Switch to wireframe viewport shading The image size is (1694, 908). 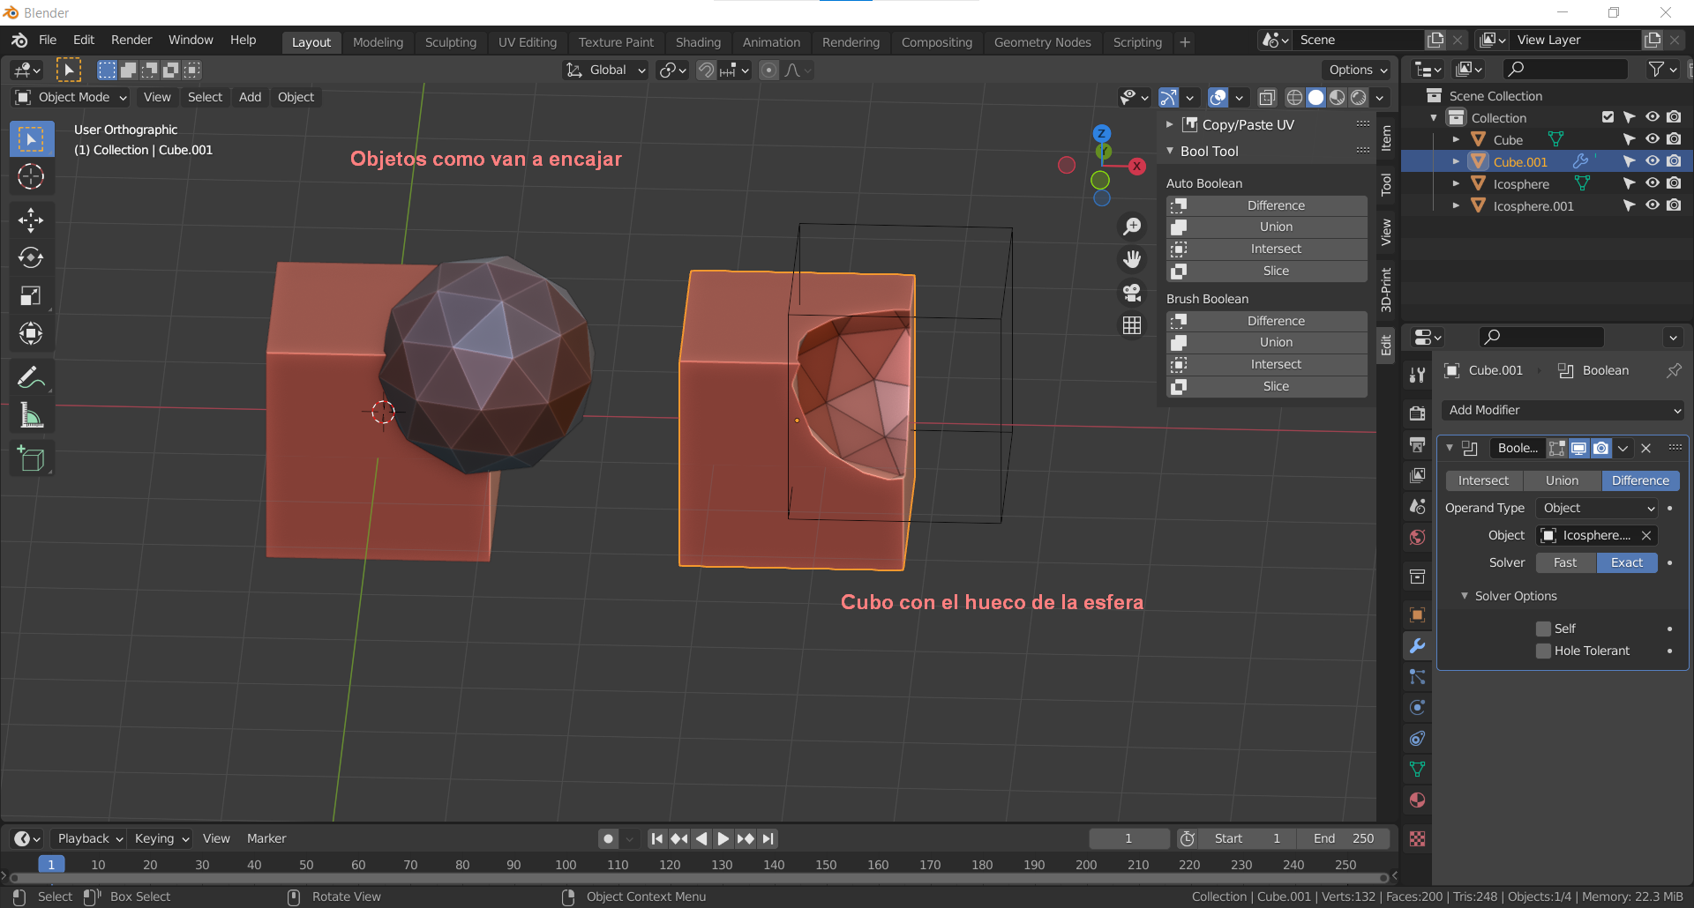1294,97
